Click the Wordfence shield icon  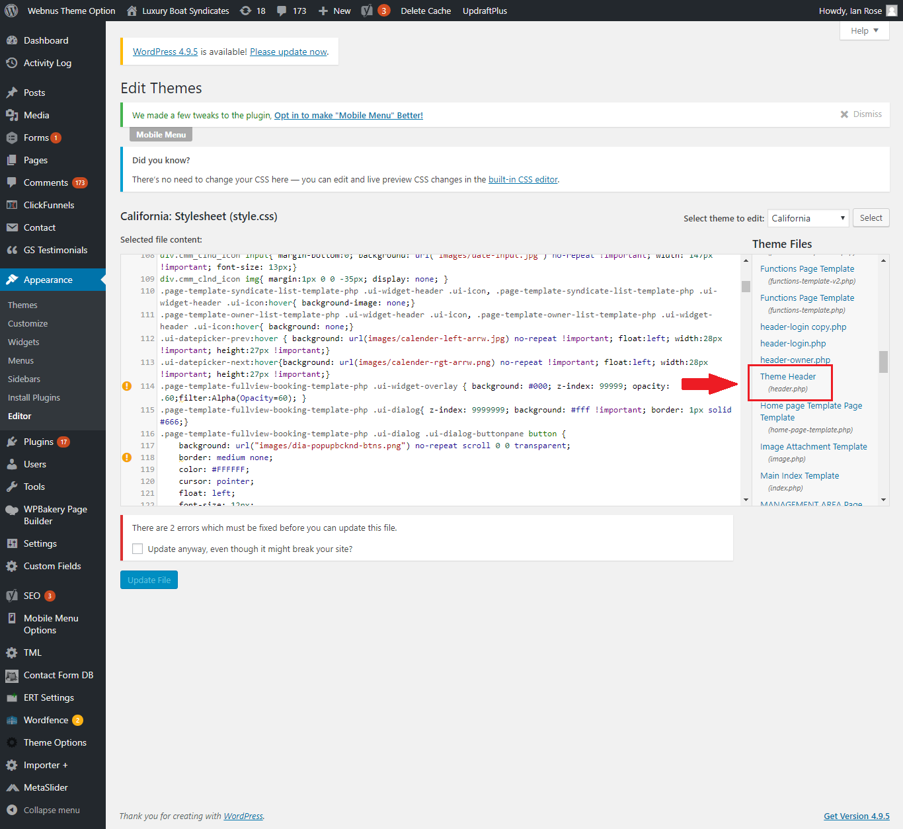point(12,720)
